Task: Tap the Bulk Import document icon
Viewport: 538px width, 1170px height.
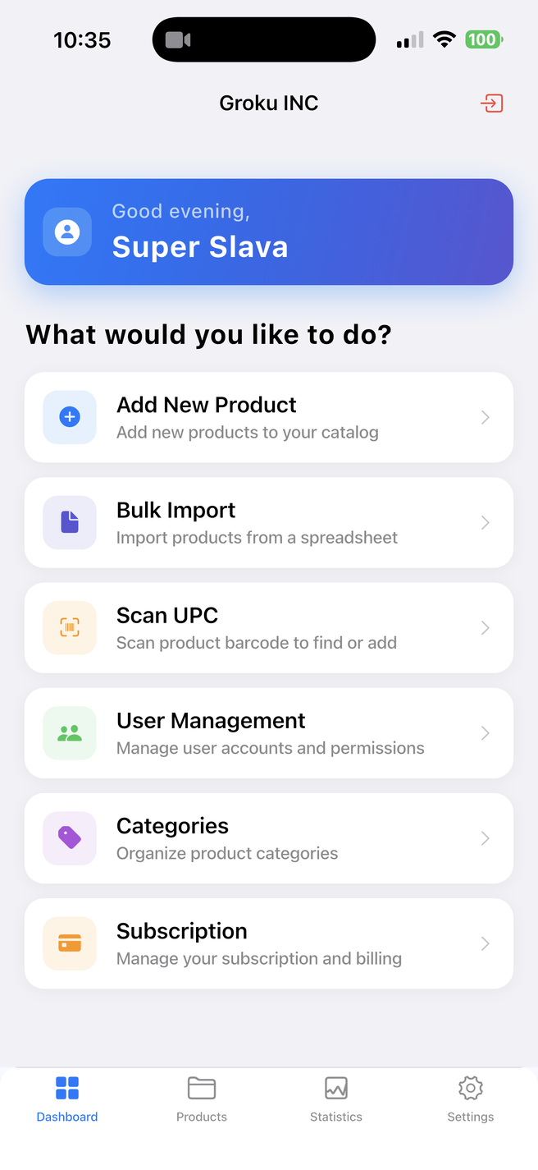Action: 69,522
